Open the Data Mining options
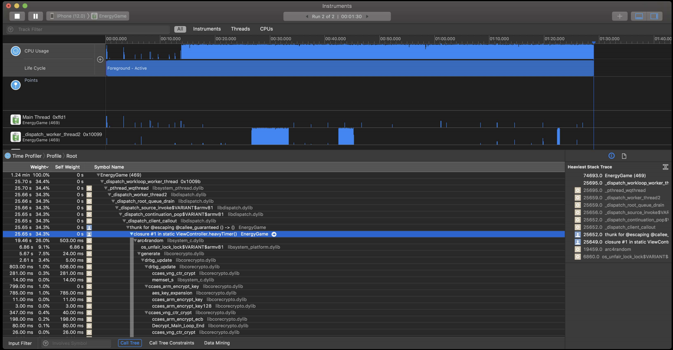The image size is (673, 350). click(x=217, y=343)
